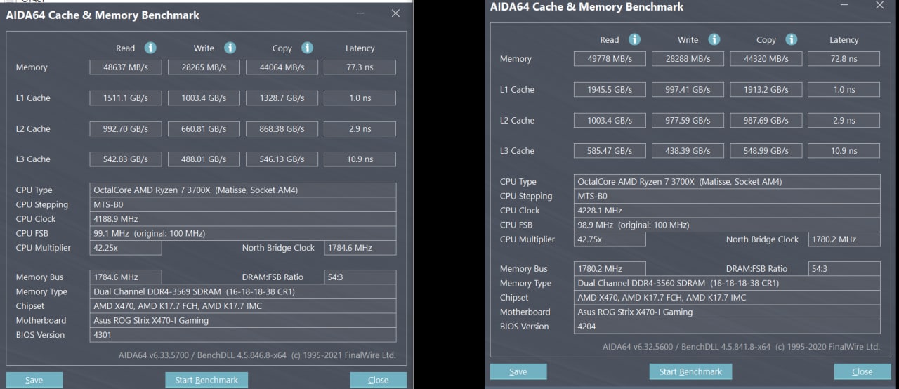Click Copy info icon in left window

pyautogui.click(x=307, y=48)
